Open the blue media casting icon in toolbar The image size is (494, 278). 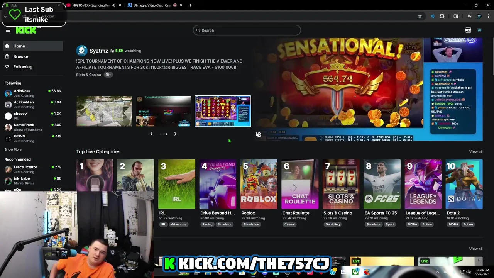[x=432, y=16]
